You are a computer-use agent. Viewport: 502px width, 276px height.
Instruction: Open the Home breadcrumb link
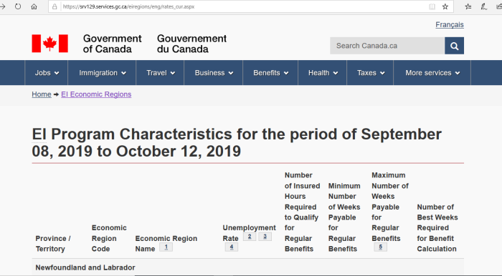(42, 94)
